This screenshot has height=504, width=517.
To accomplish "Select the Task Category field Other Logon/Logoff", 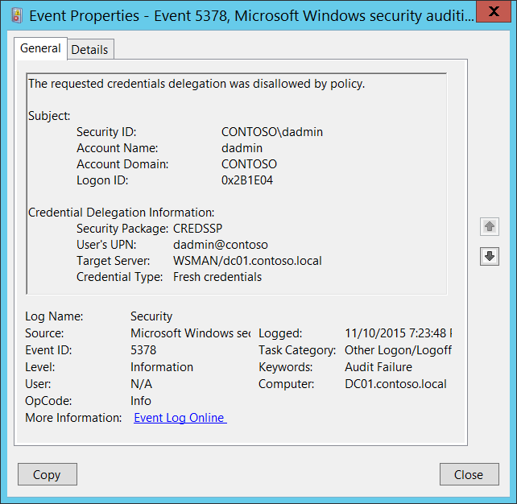I will click(398, 350).
